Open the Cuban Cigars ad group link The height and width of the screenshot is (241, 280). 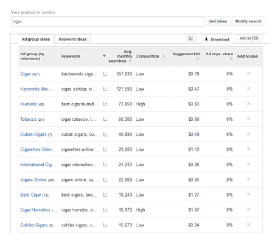pyautogui.click(x=33, y=134)
